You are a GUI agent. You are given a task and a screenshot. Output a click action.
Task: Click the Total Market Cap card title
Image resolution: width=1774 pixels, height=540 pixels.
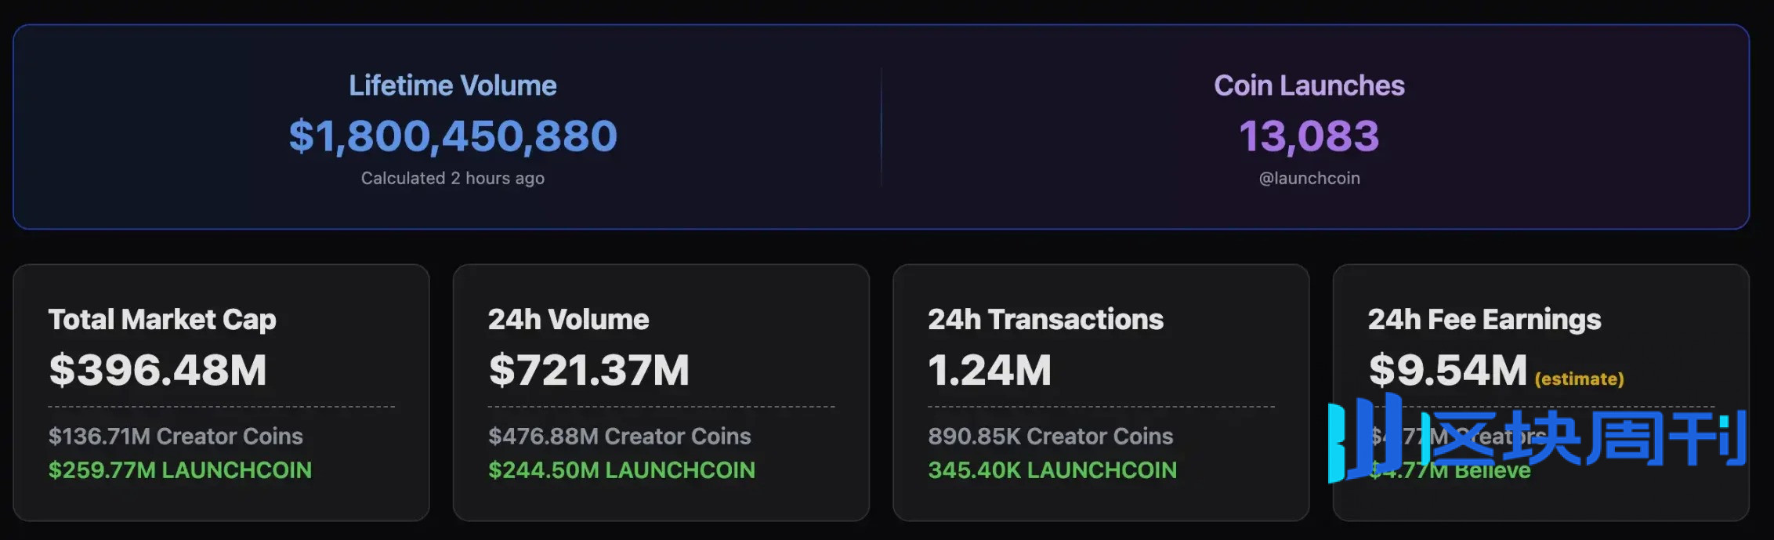[x=162, y=320]
